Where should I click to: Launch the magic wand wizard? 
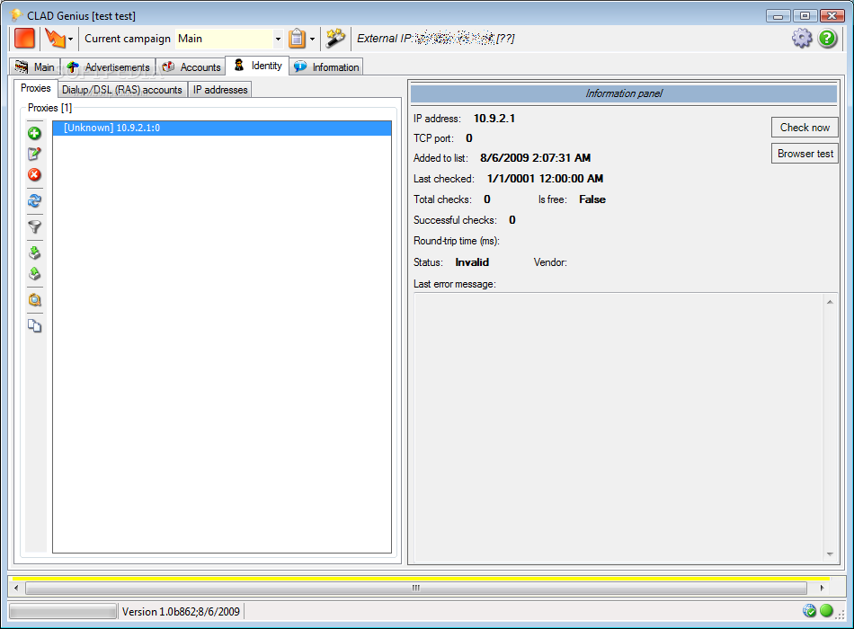click(335, 38)
